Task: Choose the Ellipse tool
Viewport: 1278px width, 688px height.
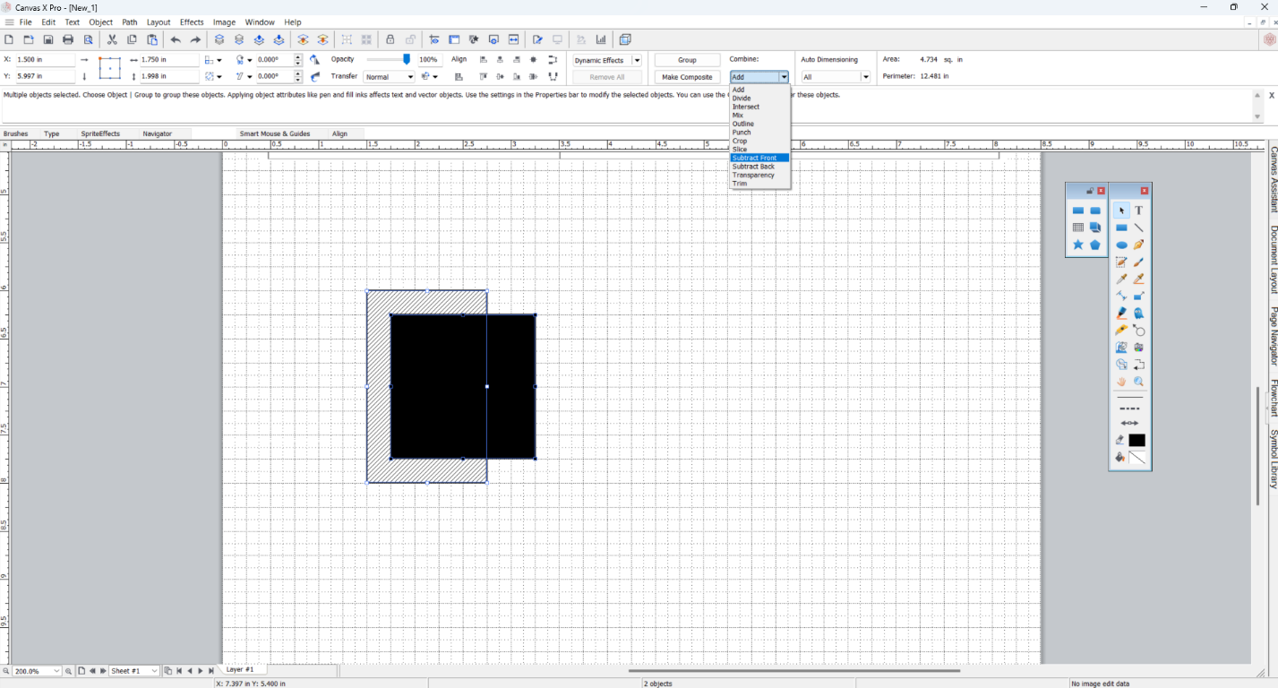Action: coord(1121,245)
